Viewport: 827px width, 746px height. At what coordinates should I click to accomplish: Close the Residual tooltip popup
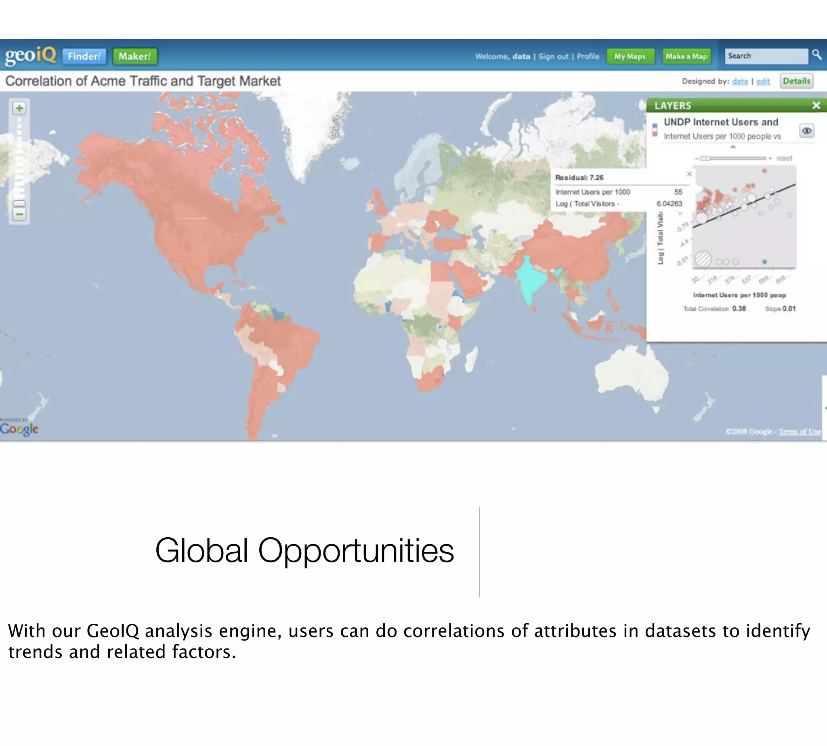[689, 174]
